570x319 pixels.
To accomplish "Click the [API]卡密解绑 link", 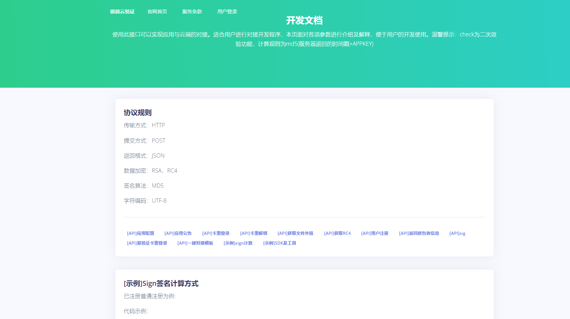I will click(x=253, y=233).
